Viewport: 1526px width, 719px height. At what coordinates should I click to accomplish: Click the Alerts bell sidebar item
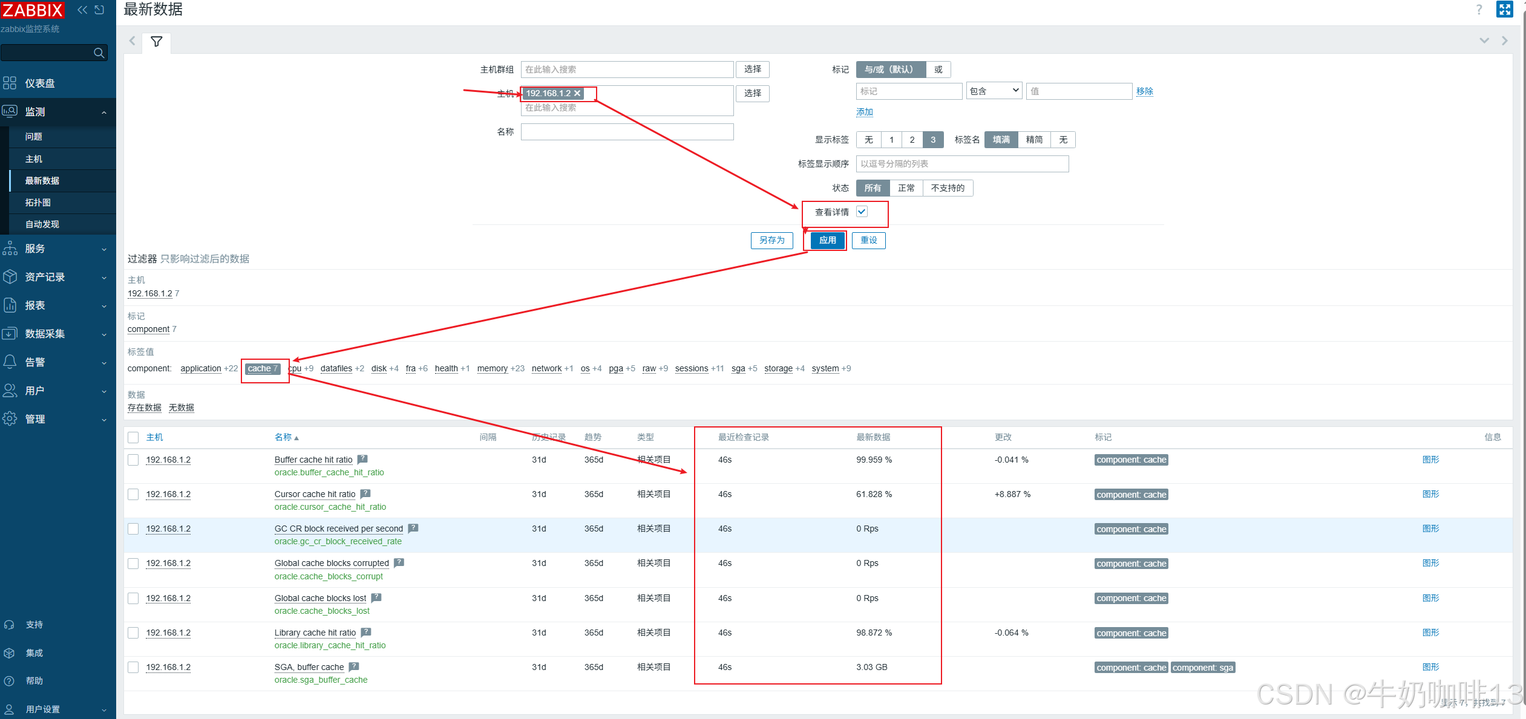35,362
